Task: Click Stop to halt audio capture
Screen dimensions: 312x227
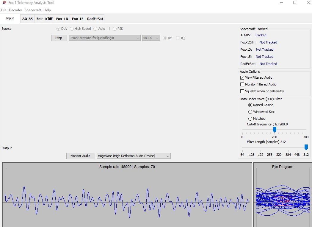Action: click(59, 38)
